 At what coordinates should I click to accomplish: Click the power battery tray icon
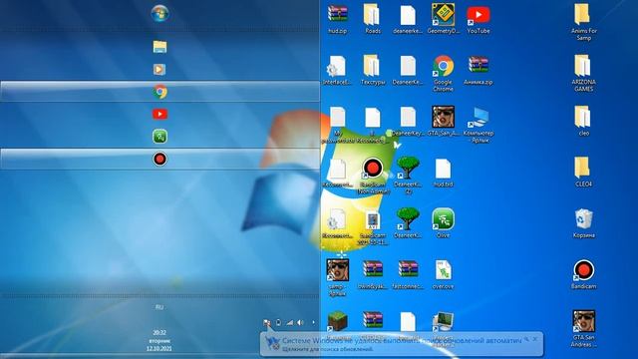278,322
